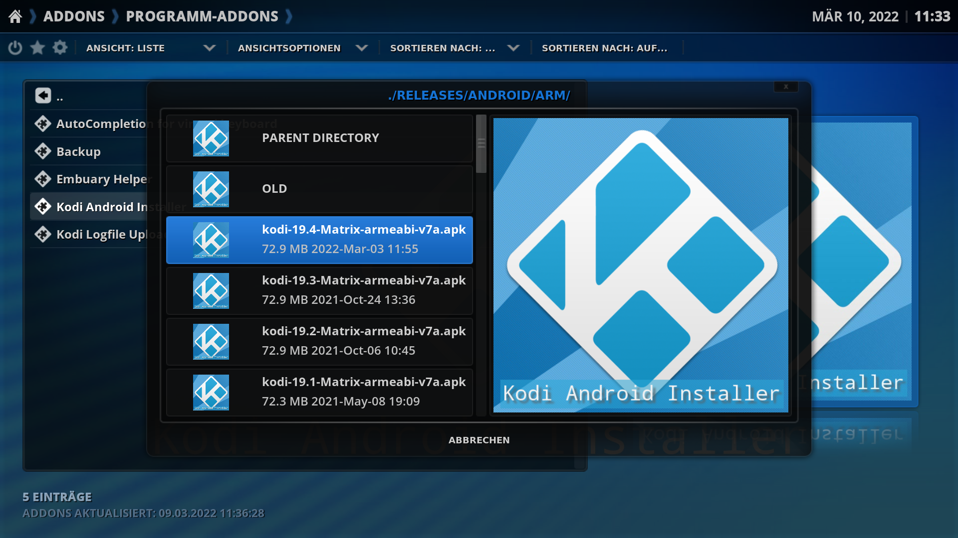Open ANSICHTSOPTIONEN menu

pyautogui.click(x=303, y=48)
